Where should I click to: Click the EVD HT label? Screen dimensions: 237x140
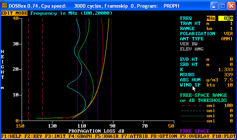(x=189, y=59)
